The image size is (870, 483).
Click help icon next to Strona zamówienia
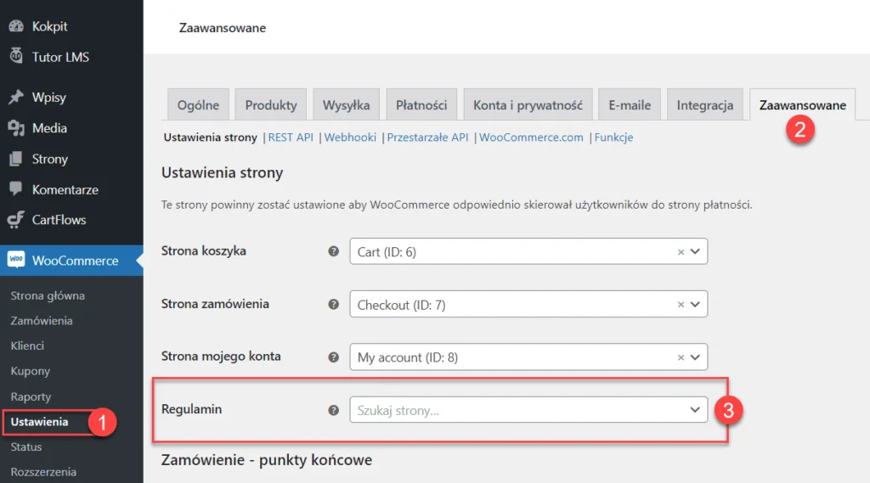tap(333, 304)
